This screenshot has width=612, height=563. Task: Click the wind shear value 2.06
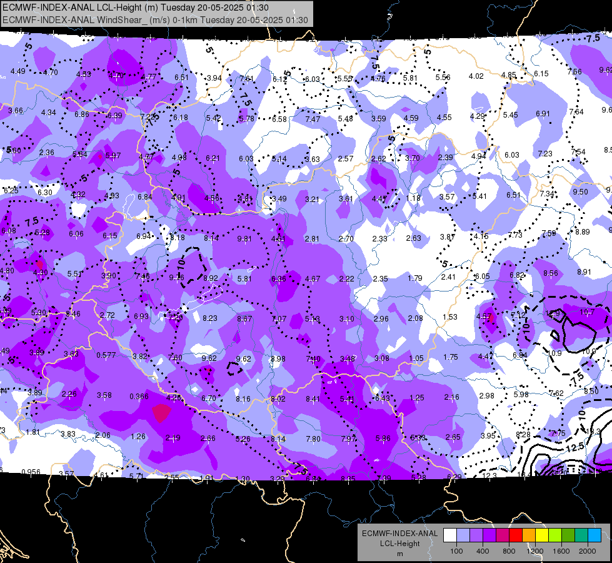pos(103,435)
